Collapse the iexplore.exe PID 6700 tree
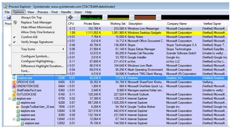The height and width of the screenshot is (128, 231). (x=10, y=99)
